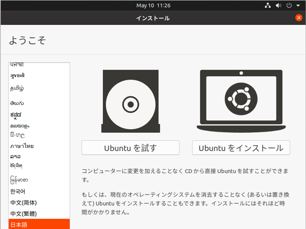The width and height of the screenshot is (306, 229).
Task: Select the Tamil தமிழ் language entry
Action: 39,88
